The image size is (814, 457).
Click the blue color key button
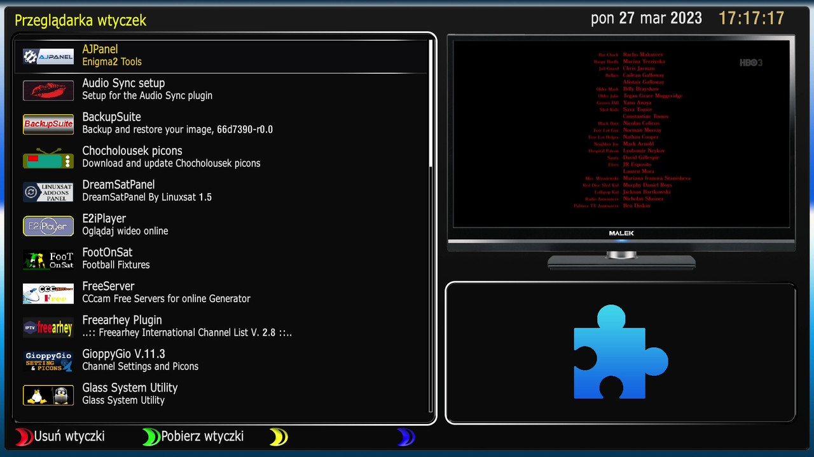point(406,437)
